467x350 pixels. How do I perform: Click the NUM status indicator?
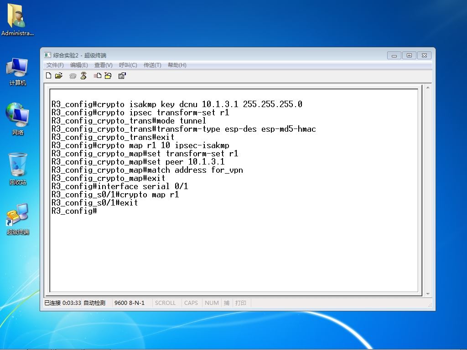[x=212, y=303]
